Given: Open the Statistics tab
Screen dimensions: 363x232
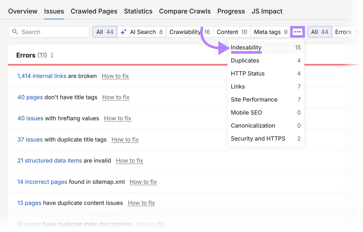Looking at the screenshot, I should click(138, 11).
